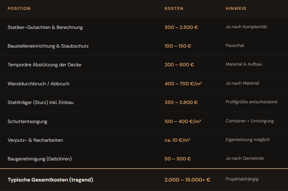The height and width of the screenshot is (191, 288).
Task: Select the 350 – 3.800 € cost
Action: (x=181, y=102)
